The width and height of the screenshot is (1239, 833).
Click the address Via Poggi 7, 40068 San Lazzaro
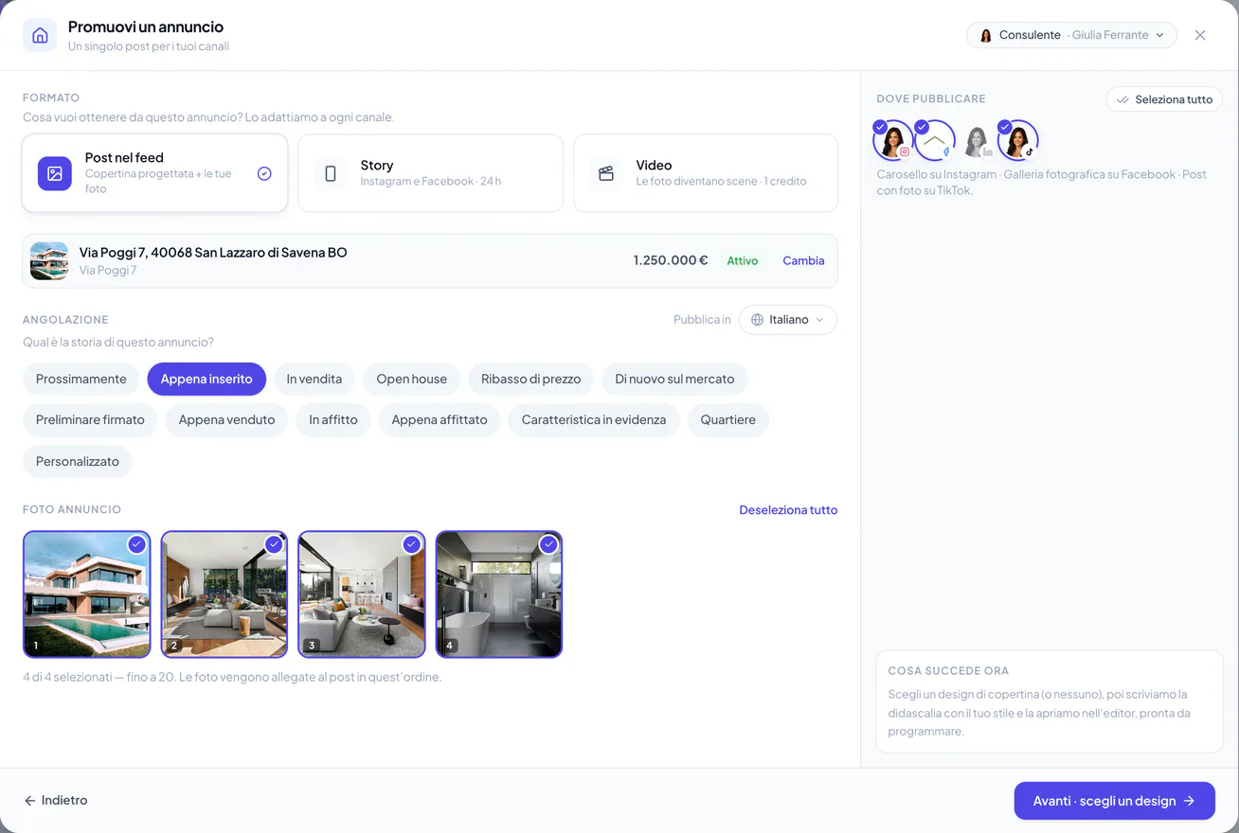(x=213, y=253)
